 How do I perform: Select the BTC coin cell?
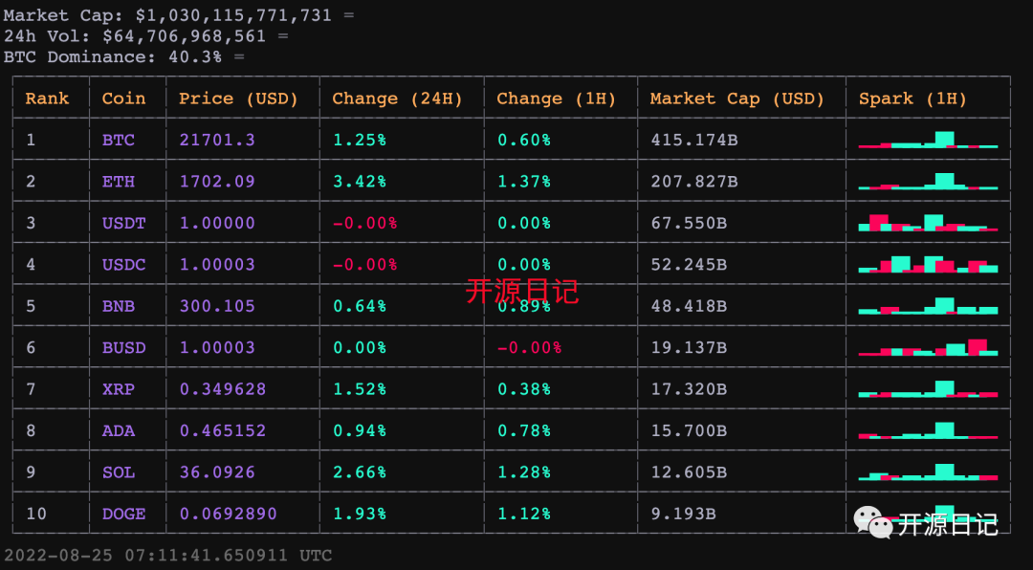[119, 141]
